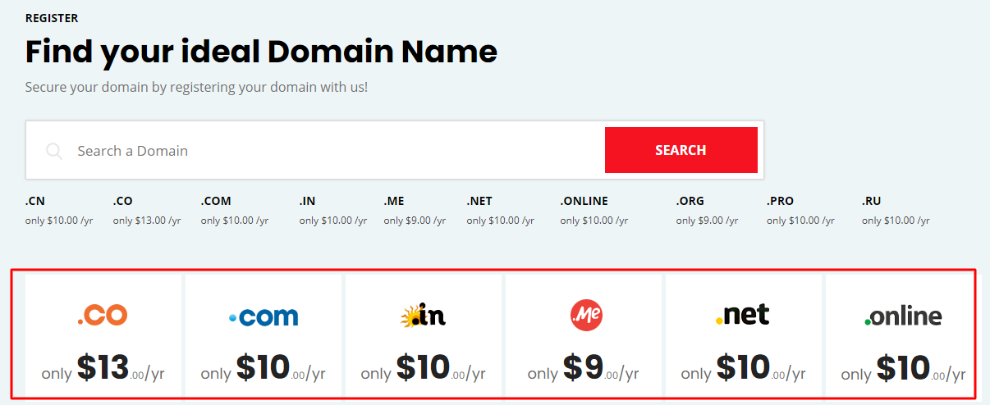This screenshot has width=990, height=405.
Task: Select the .ONLINE extension text link
Action: pyautogui.click(x=584, y=201)
